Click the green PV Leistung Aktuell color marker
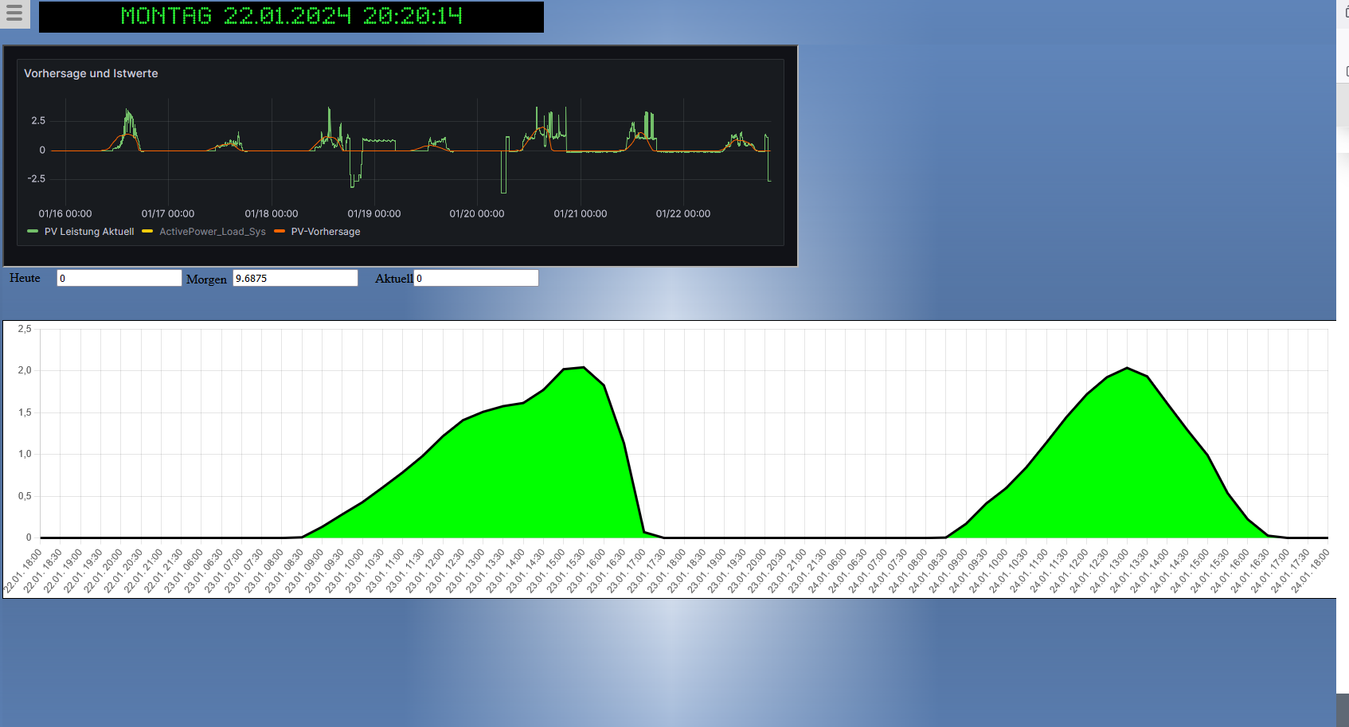1349x727 pixels. click(x=33, y=232)
